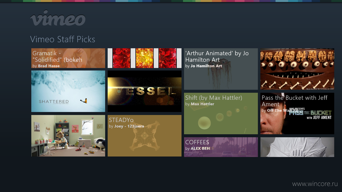The width and height of the screenshot is (342, 192).
Task: Open Brad Hasse author link
Action: tap(49, 66)
